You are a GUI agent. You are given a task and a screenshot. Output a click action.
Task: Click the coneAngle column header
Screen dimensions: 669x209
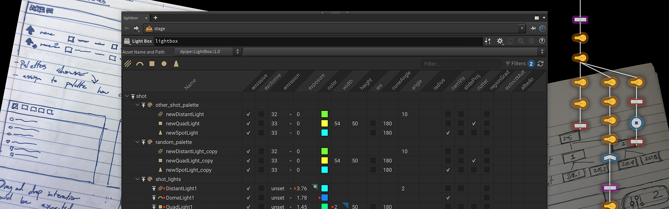pos(401,80)
